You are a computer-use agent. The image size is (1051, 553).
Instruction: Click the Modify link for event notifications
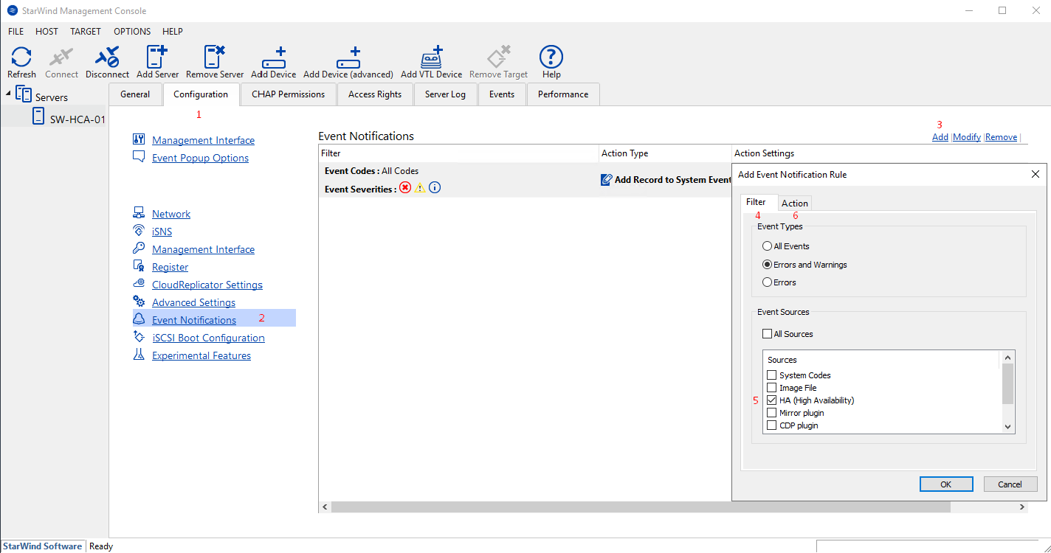967,137
